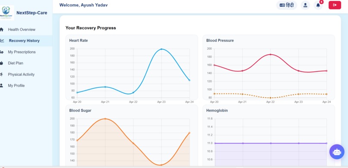Screen dimensions: 348x168
Task: Click the Welcome, Ayush Yadav text
Action: pyautogui.click(x=83, y=5)
